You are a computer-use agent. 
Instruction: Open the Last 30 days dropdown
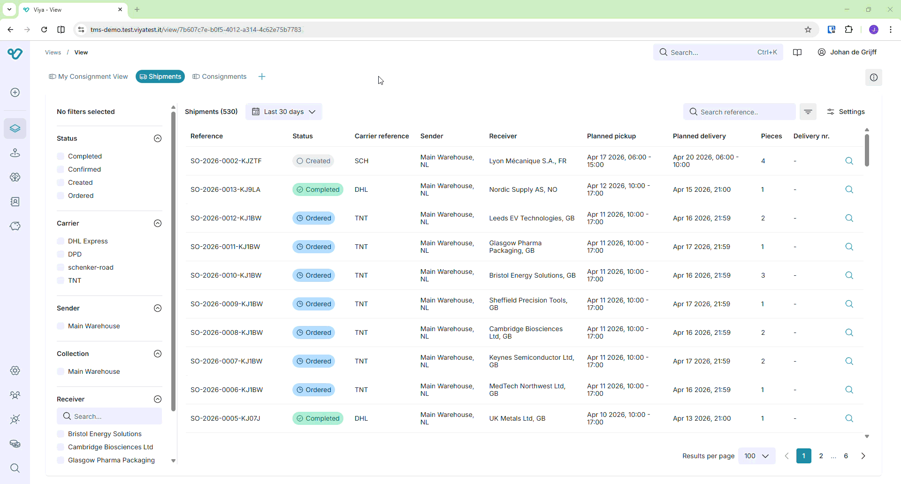[283, 112]
